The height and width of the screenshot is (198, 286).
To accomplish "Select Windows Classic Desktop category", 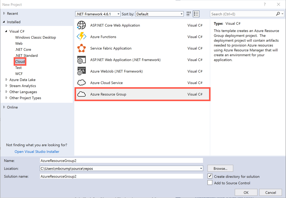I will pos(35,37).
